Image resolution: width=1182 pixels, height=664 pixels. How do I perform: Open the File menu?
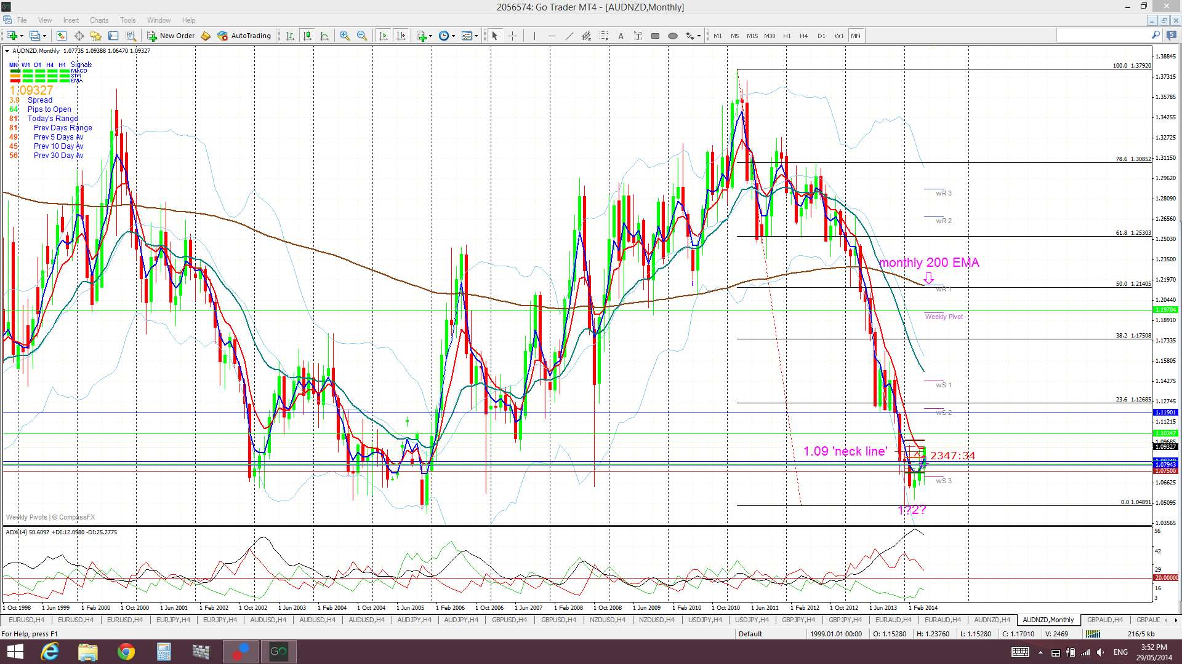tap(22, 20)
